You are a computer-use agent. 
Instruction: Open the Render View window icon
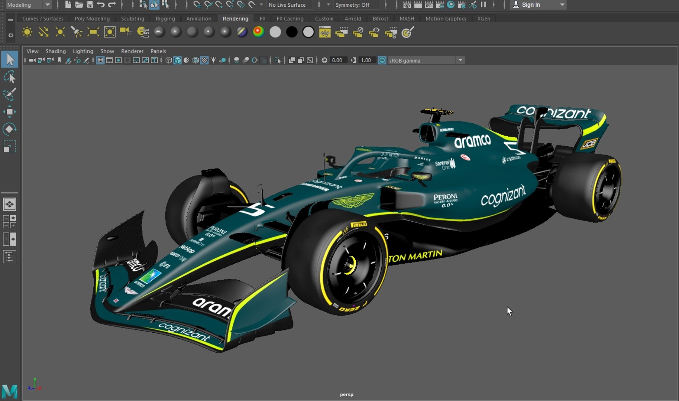click(407, 5)
